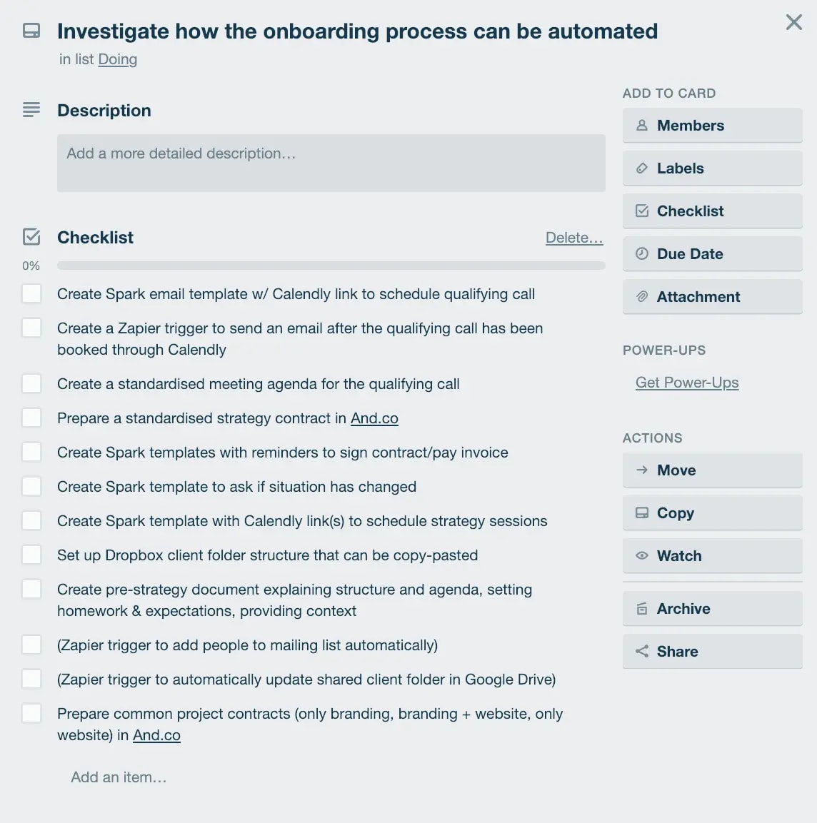Click the Labels tag icon
The image size is (817, 823).
643,168
